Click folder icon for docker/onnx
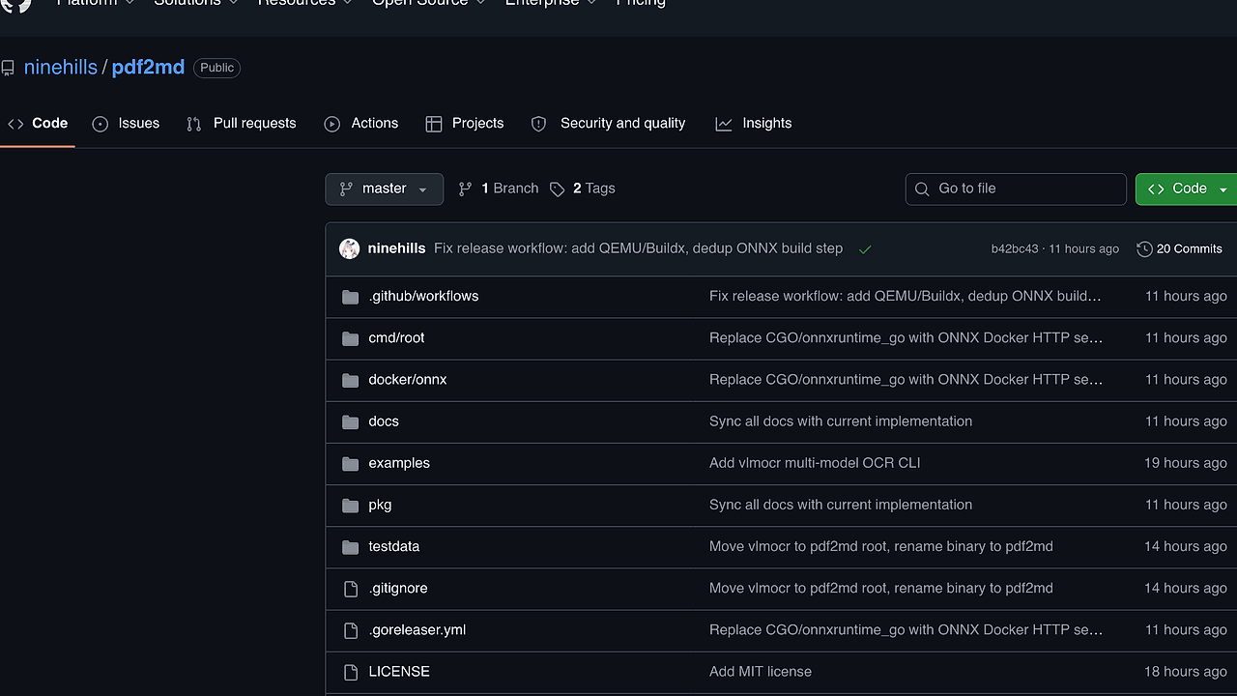The image size is (1237, 696). (351, 380)
